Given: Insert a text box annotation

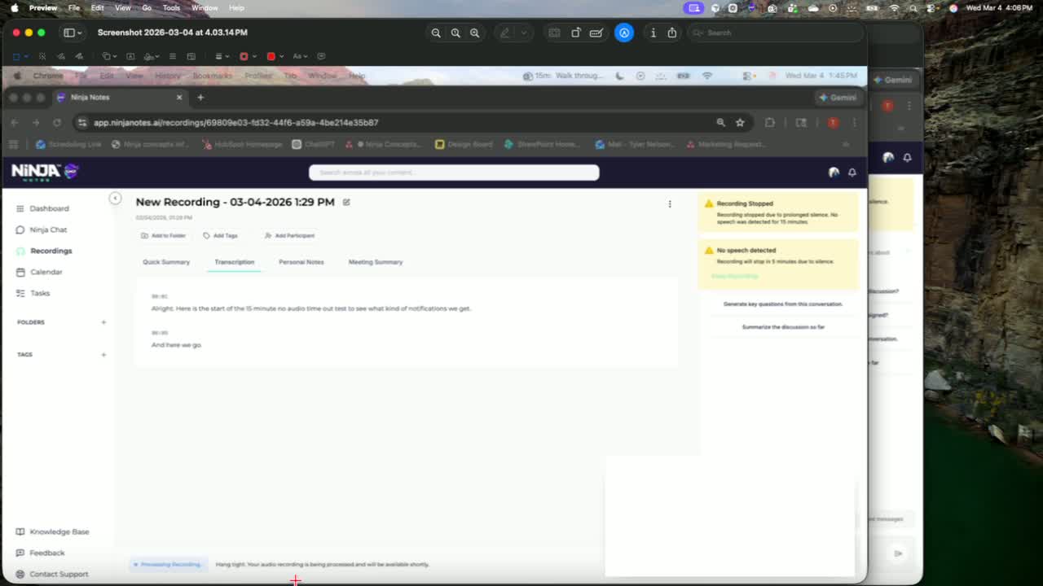Looking at the screenshot, I should coord(130,56).
